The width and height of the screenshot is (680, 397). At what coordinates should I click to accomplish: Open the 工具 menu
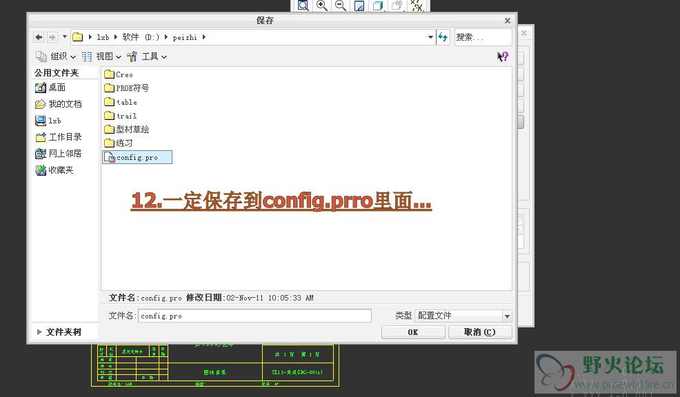tap(147, 57)
